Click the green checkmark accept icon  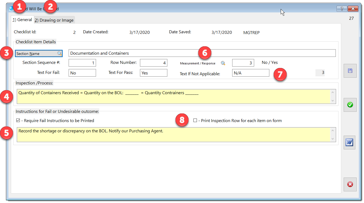tap(350, 105)
